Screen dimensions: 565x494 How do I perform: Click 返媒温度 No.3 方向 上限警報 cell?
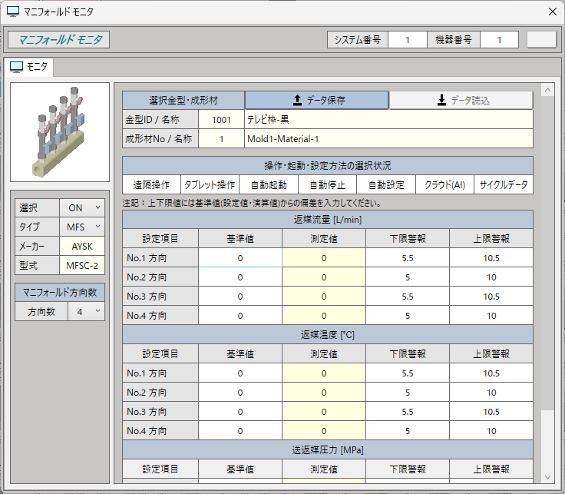coord(491,412)
